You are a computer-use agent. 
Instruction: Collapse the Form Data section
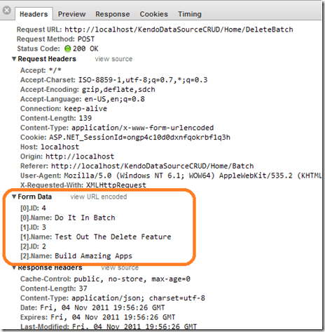pyautogui.click(x=14, y=197)
